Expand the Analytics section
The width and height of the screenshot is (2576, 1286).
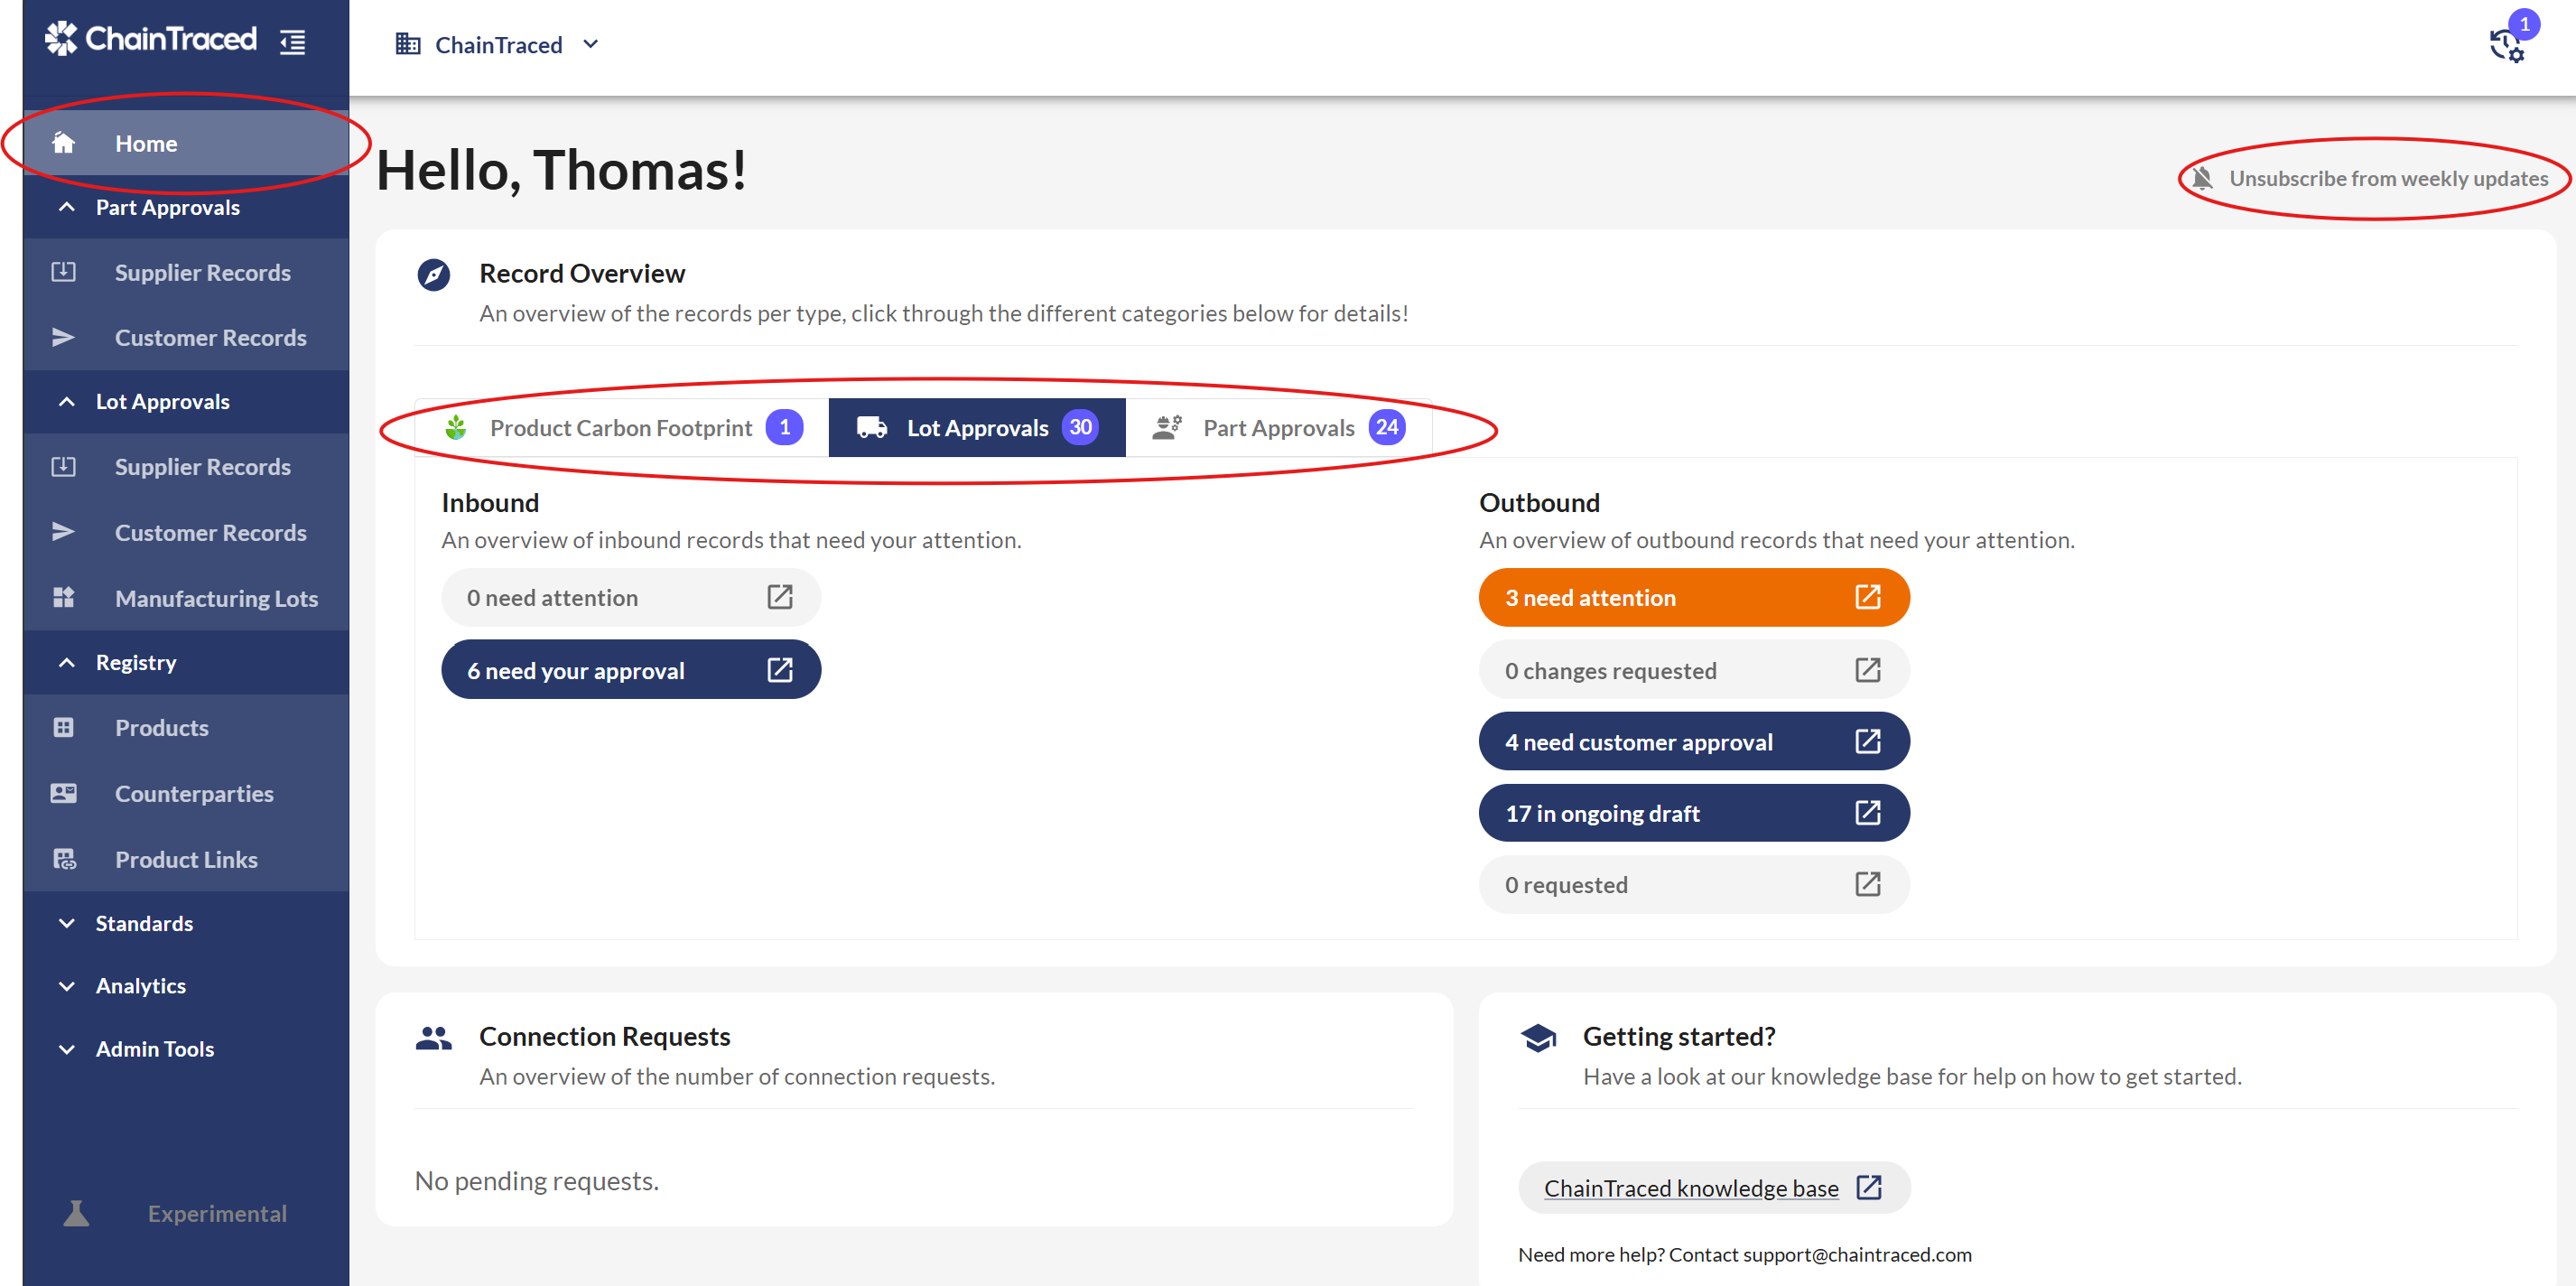pyautogui.click(x=67, y=986)
